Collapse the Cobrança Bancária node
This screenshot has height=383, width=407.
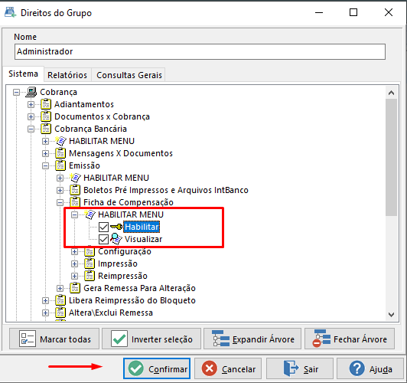31,129
